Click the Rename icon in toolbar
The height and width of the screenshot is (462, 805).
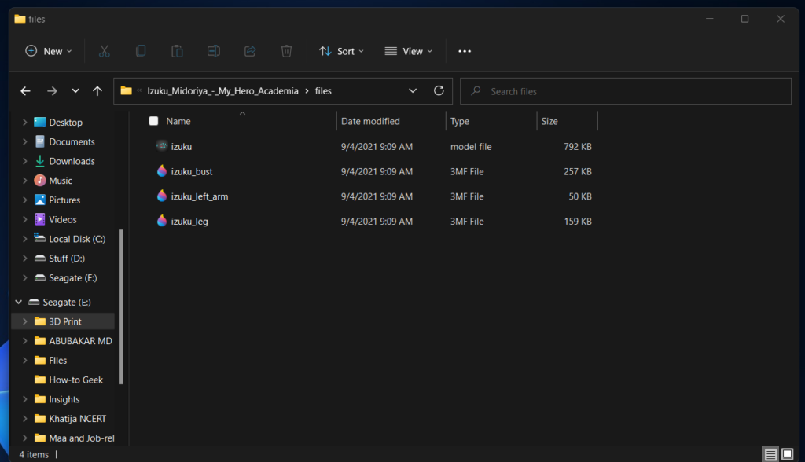pos(213,51)
